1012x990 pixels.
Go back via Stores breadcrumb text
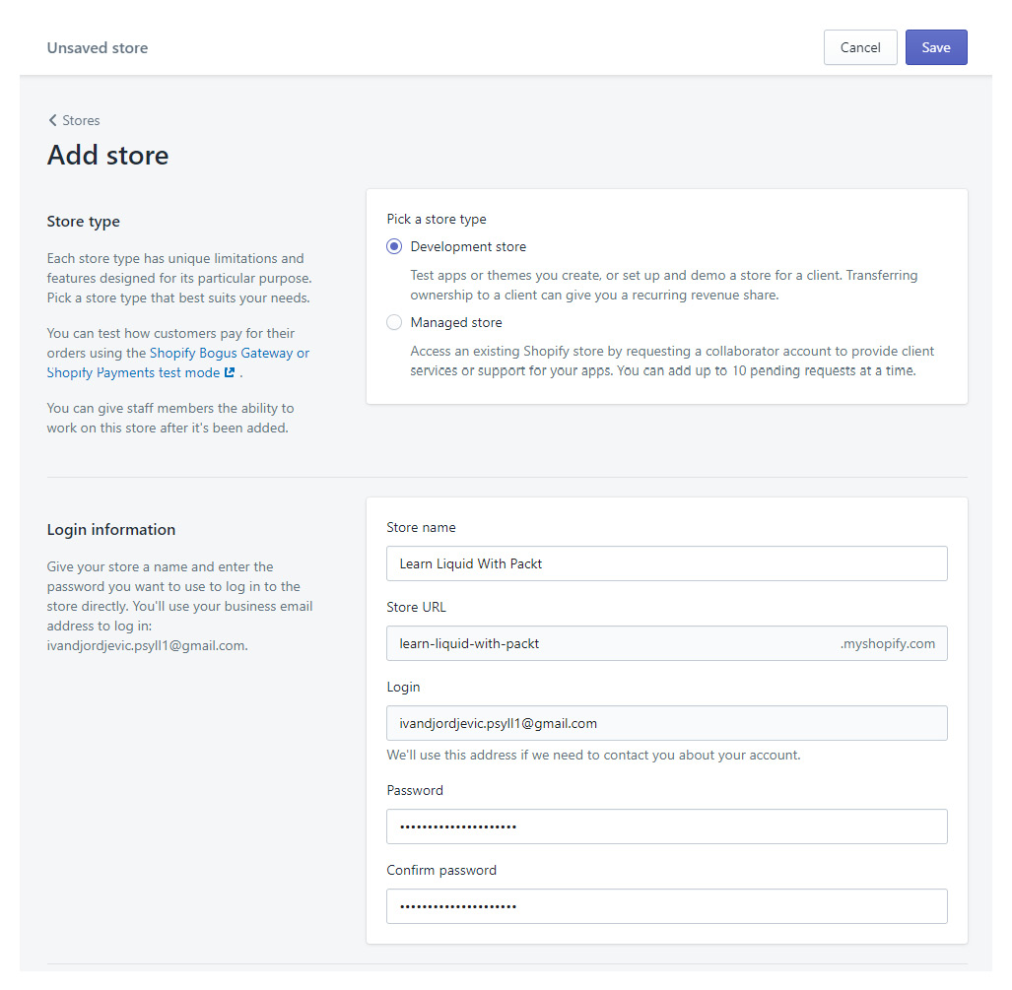point(82,121)
